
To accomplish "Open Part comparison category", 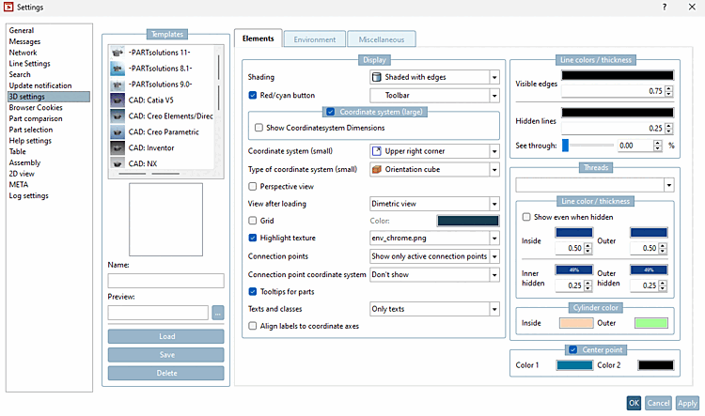I will pyautogui.click(x=36, y=118).
